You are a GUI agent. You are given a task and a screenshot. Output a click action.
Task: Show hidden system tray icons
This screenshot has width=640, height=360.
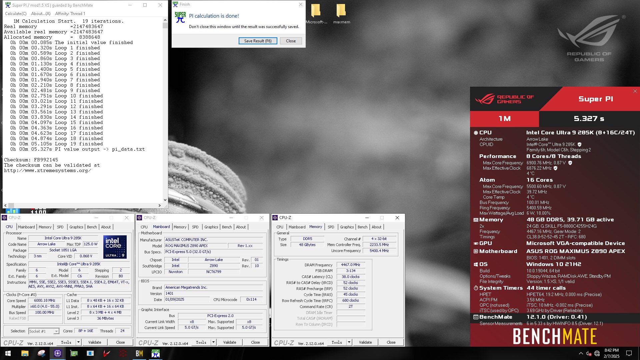[581, 353]
